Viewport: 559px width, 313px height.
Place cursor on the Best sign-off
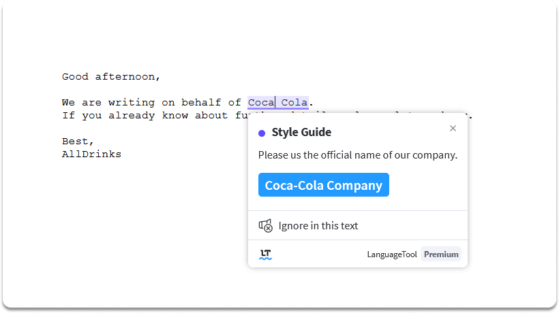point(77,142)
